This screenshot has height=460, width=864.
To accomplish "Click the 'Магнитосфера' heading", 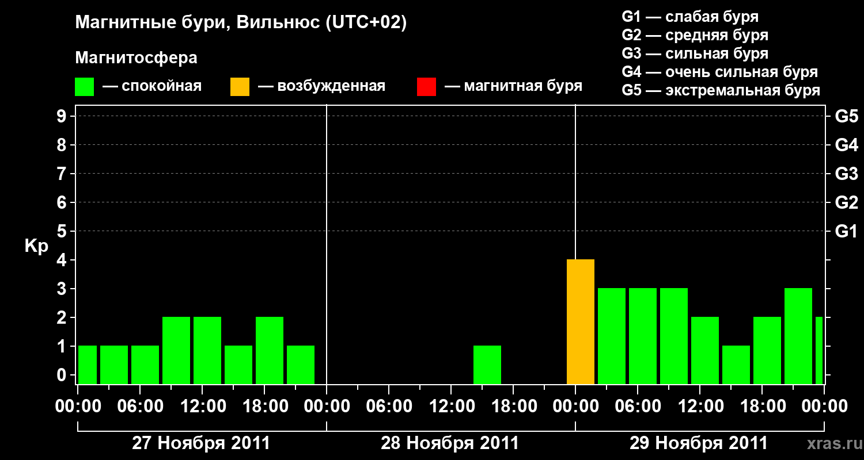I will 137,58.
